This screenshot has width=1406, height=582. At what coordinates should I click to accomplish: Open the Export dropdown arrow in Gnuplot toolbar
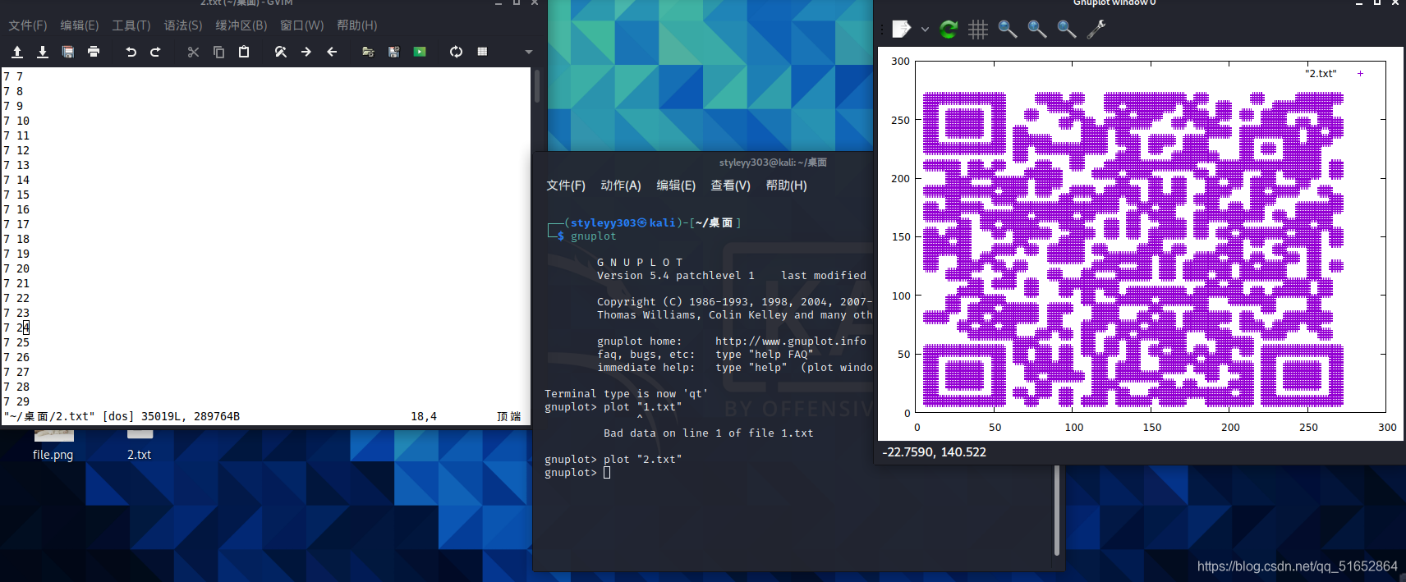[925, 30]
